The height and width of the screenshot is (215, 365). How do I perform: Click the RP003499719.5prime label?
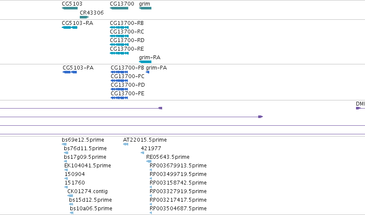(178, 174)
